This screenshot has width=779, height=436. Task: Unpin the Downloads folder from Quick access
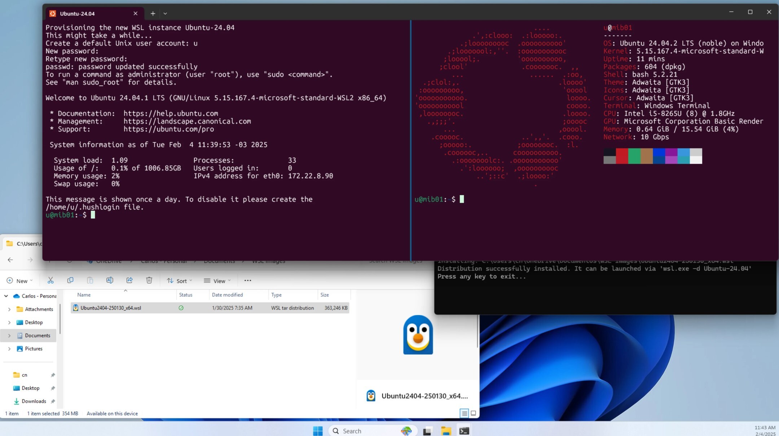[53, 401]
